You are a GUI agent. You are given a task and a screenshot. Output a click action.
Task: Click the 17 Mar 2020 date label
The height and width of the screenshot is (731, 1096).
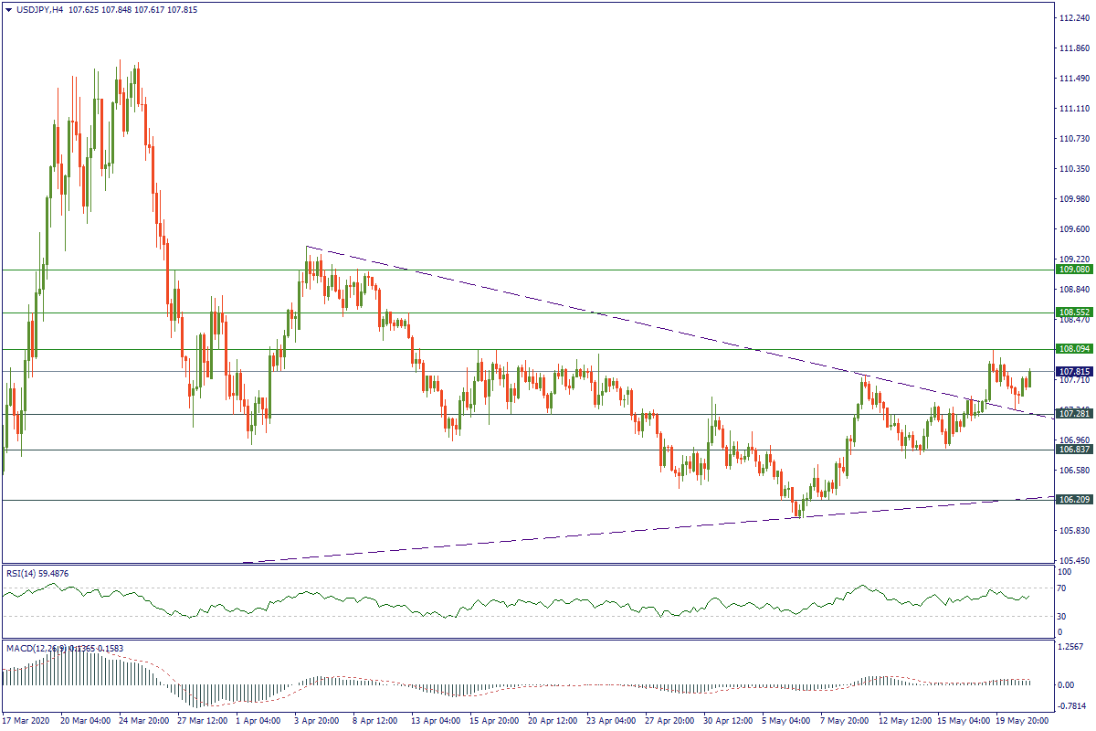click(27, 720)
